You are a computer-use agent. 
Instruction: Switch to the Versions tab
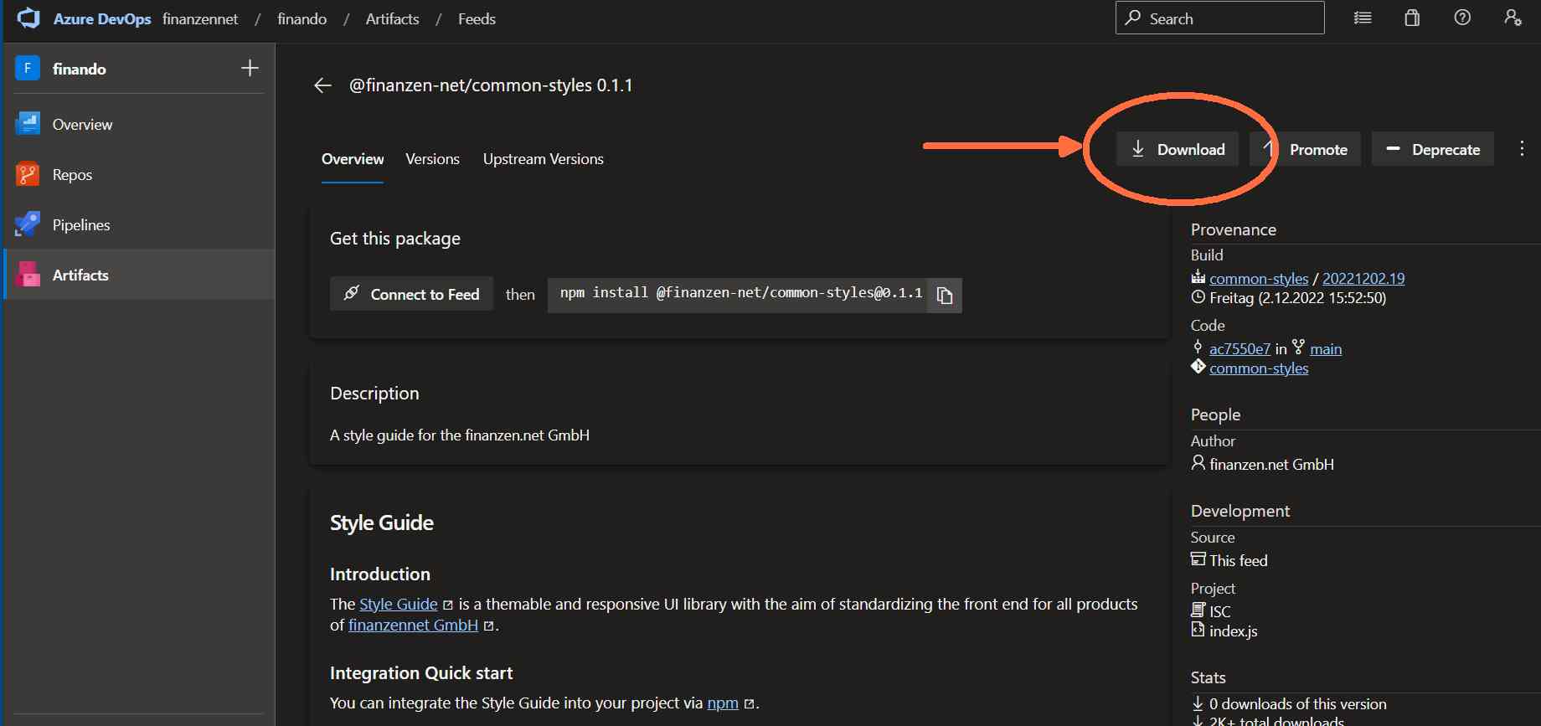432,159
